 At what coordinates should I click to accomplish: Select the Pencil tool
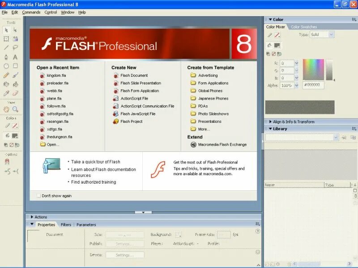pos(6,75)
